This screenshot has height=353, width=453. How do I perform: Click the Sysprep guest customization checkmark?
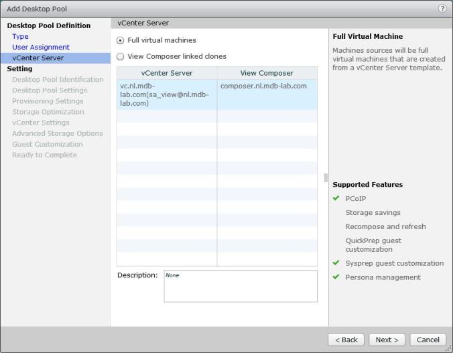point(336,263)
